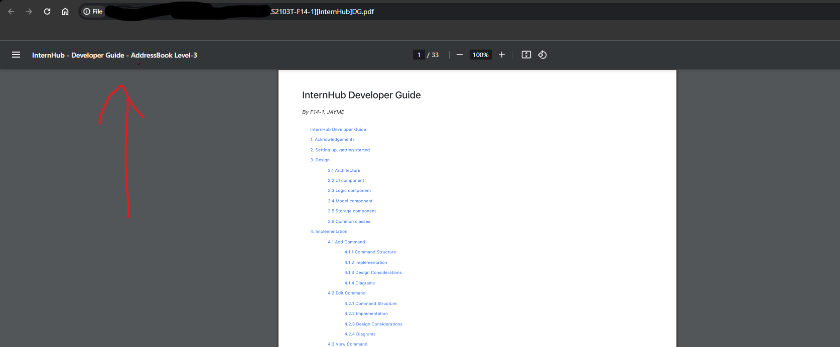
Task: Jump to 4.2.1 Command Structure
Action: 370,303
